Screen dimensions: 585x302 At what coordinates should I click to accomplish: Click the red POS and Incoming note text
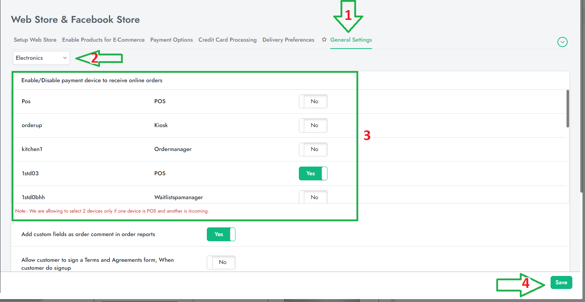coord(112,211)
